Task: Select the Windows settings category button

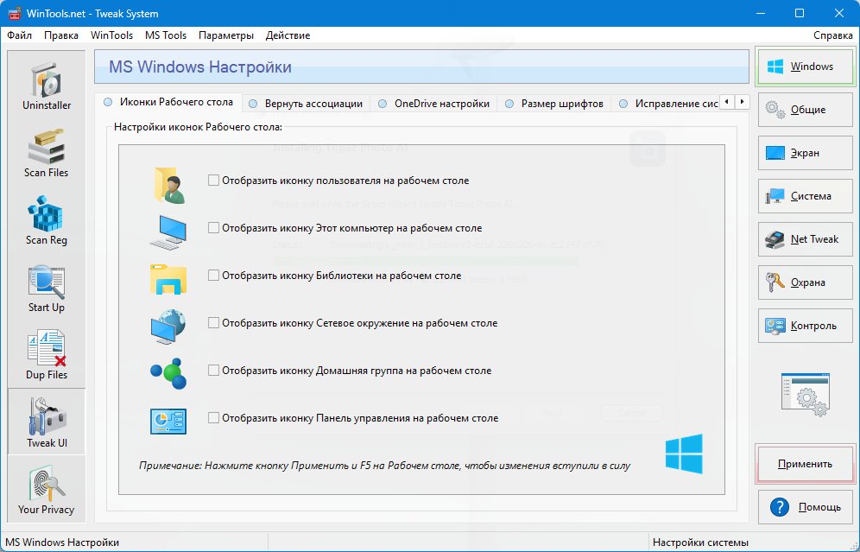Action: click(805, 67)
